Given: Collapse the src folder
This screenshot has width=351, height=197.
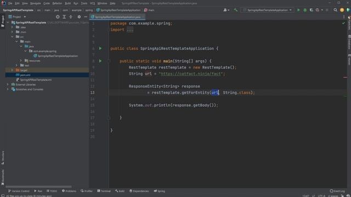Looking at the screenshot, I should click(x=12, y=37).
